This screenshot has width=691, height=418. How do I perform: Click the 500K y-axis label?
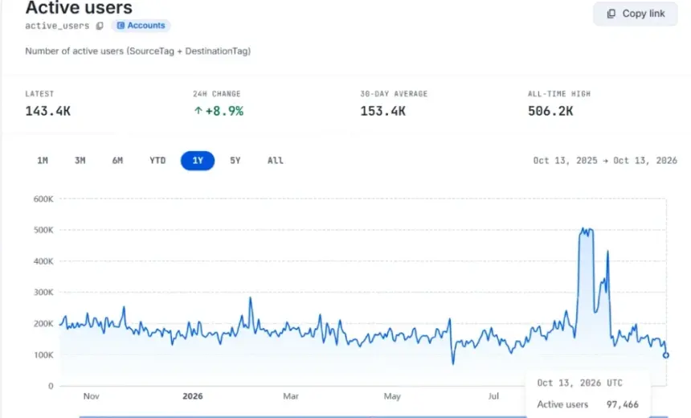click(43, 230)
